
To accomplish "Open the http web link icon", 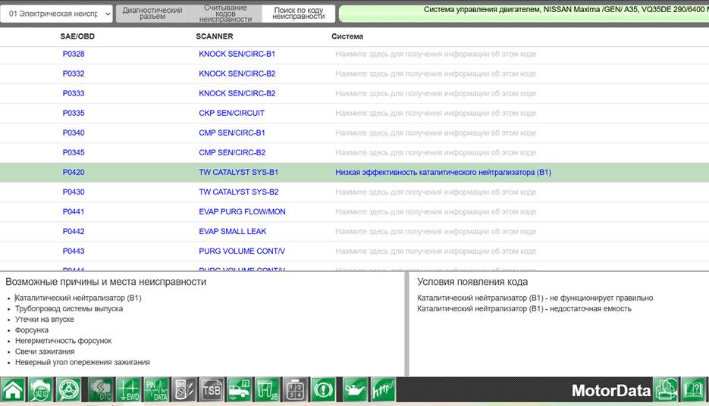I will (x=383, y=390).
